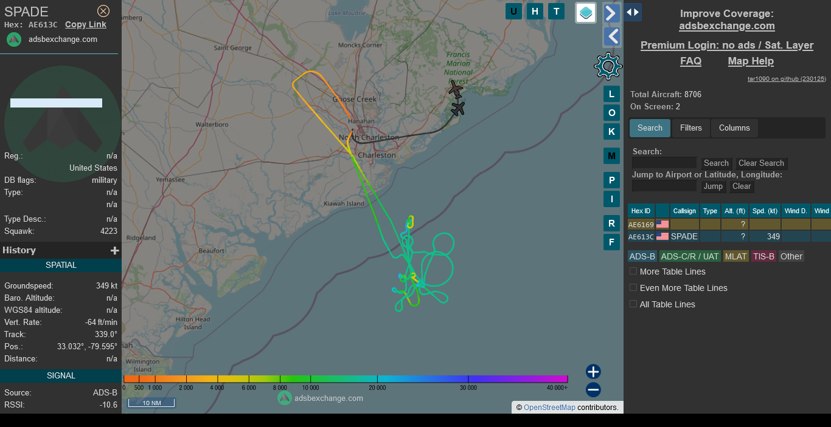Viewport: 831px width, 427px height.
Task: Focus the Search text field
Action: point(664,163)
